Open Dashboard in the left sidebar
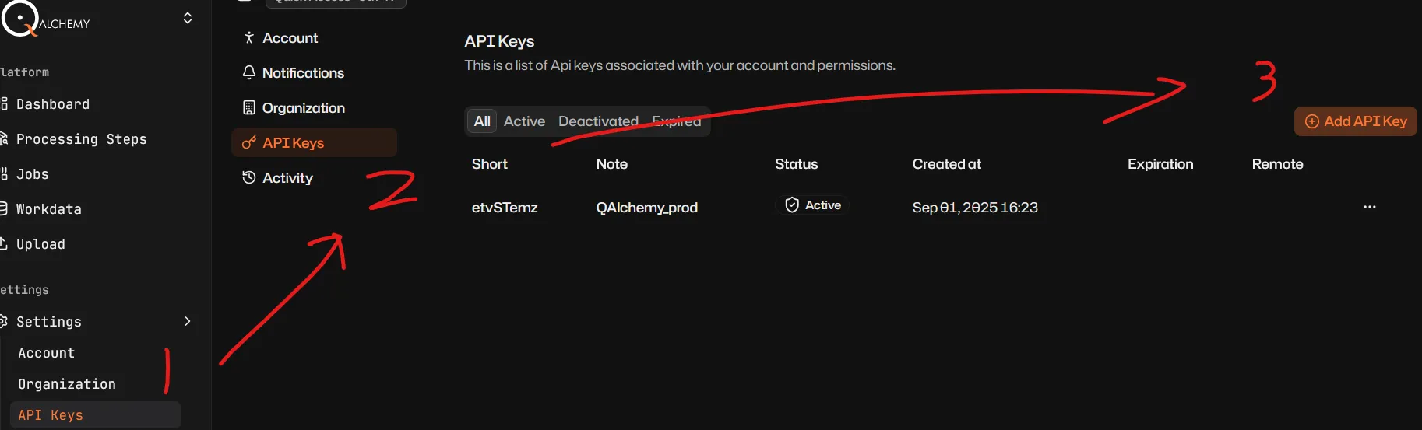The width and height of the screenshot is (1422, 430). (52, 104)
